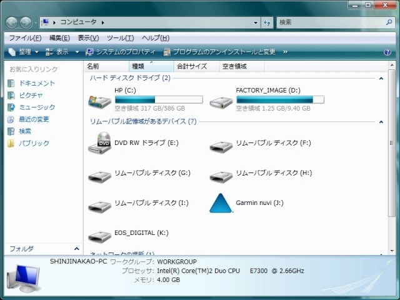Click the Forward navigation arrow

click(26, 22)
